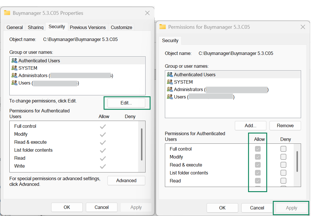
Task: Click the Edit button to change permissions
Action: click(127, 103)
